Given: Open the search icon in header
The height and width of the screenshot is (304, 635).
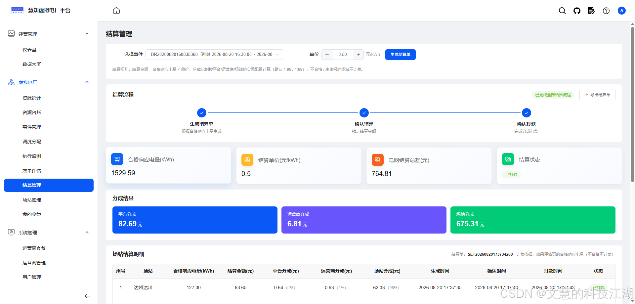Looking at the screenshot, I should (x=562, y=11).
